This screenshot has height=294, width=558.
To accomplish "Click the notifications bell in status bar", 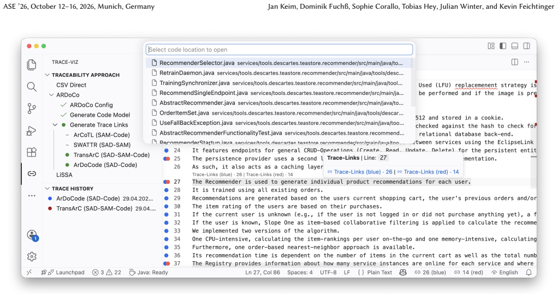I will point(529,272).
